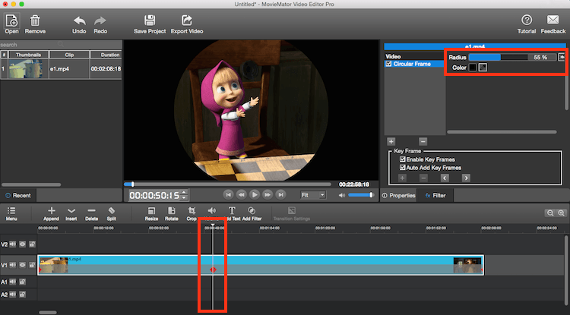The height and width of the screenshot is (315, 570).
Task: Add a new filter with plus button
Action: 391,141
